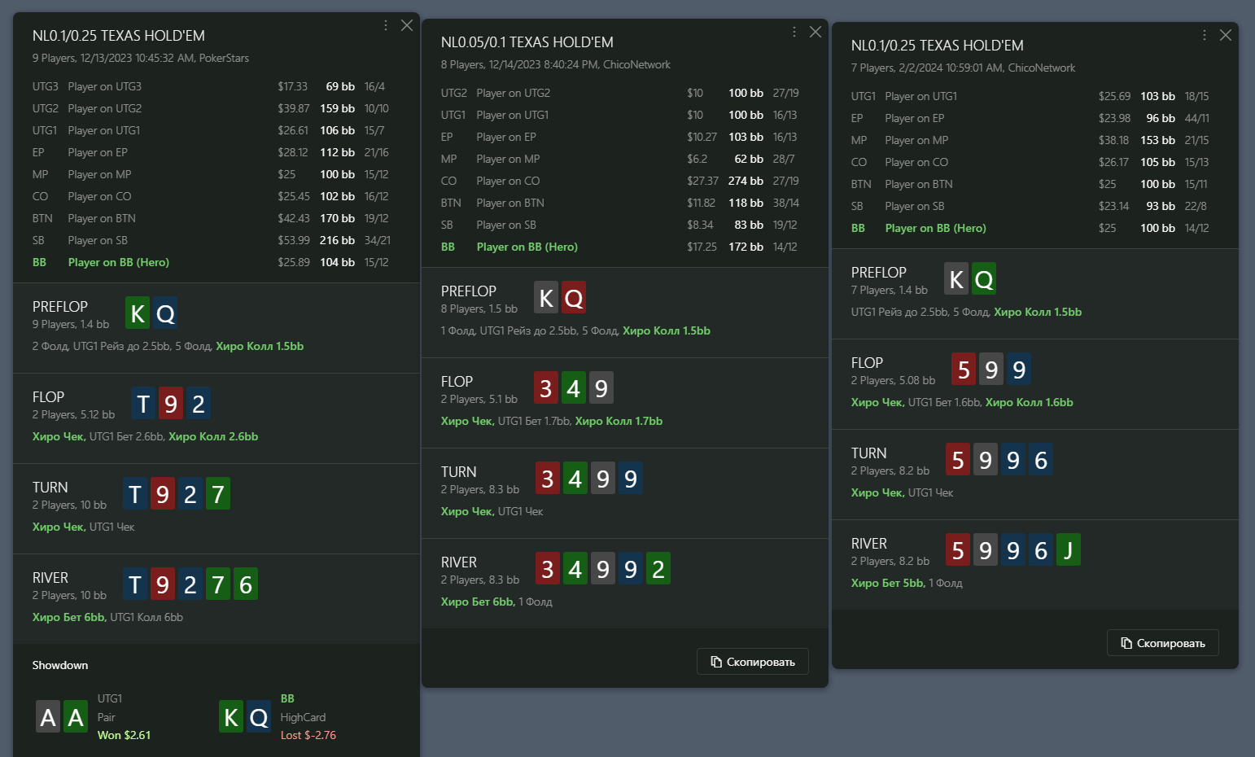Select the Q card in the BB showdown hand
This screenshot has width=1255, height=757.
pos(259,717)
